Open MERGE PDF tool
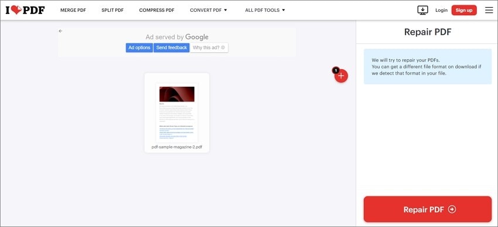This screenshot has height=227, width=498. [x=73, y=10]
